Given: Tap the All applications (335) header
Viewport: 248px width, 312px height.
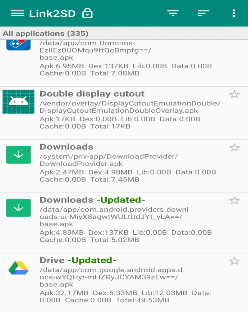Looking at the screenshot, I should pos(46,33).
